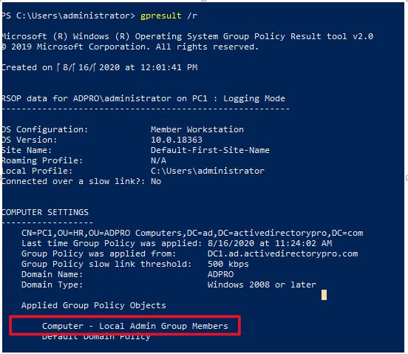Click the Applied Group Policy Objects heading
The height and width of the screenshot is (354, 408).
click(x=94, y=305)
